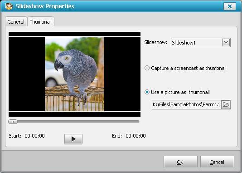This screenshot has width=242, height=173.
Task: Switch to the Thumbnail tab
Action: (41, 22)
